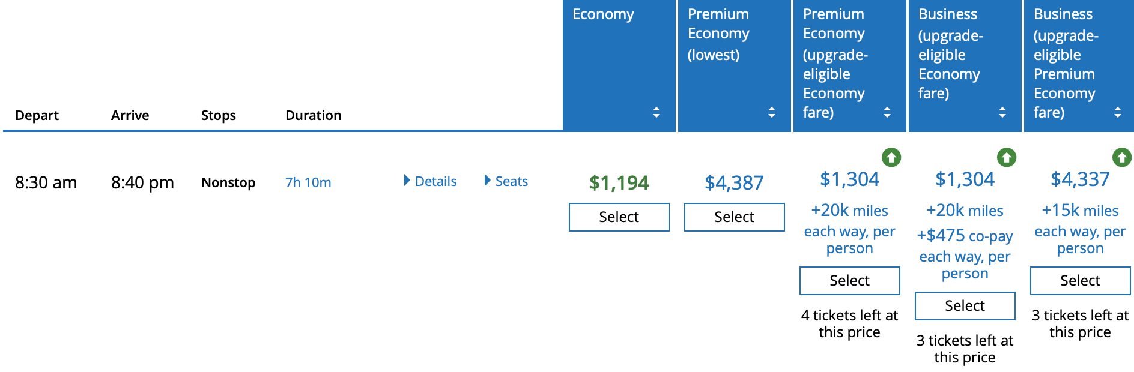1134x372 pixels.
Task: Select Business fare with $475 co-pay
Action: (x=965, y=306)
